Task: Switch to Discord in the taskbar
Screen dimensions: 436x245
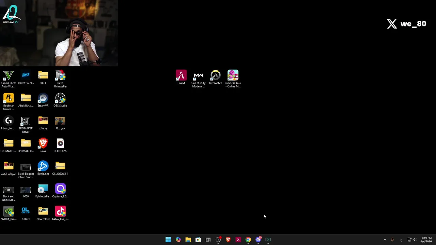Action: (258, 240)
